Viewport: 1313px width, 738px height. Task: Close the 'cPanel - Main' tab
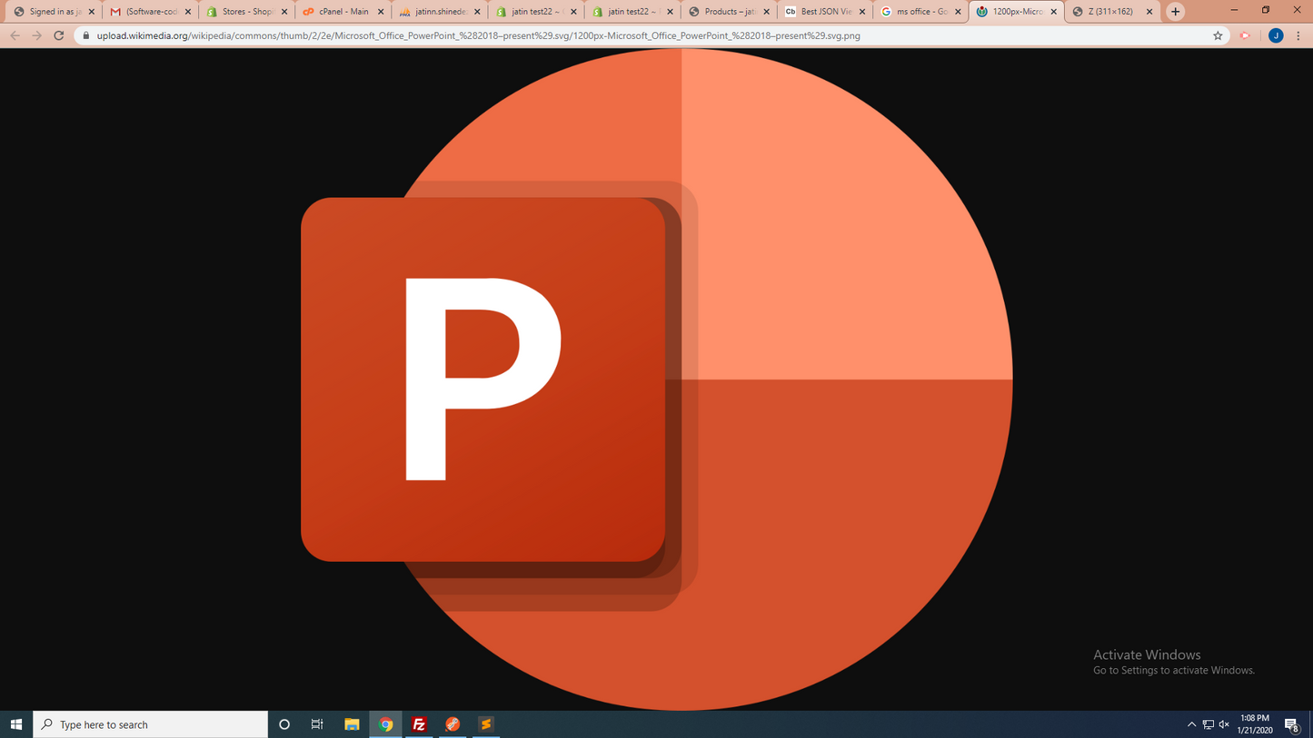(x=381, y=12)
